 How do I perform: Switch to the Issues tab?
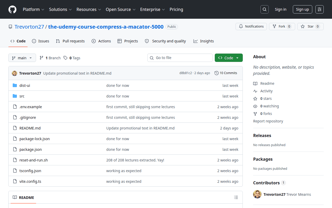click(40, 41)
